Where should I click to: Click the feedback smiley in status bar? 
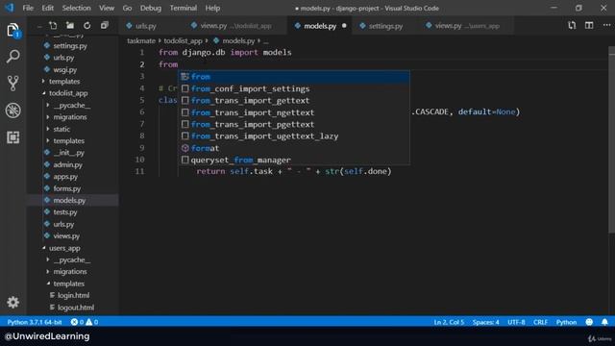tap(589, 322)
